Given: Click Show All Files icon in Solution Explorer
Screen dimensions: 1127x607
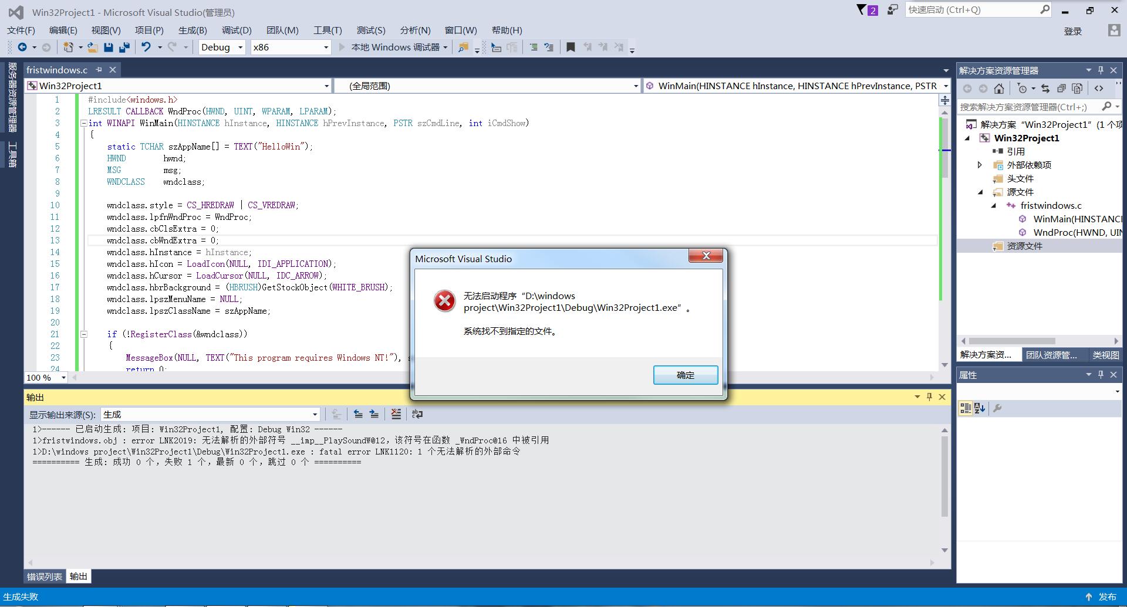Looking at the screenshot, I should point(1077,89).
